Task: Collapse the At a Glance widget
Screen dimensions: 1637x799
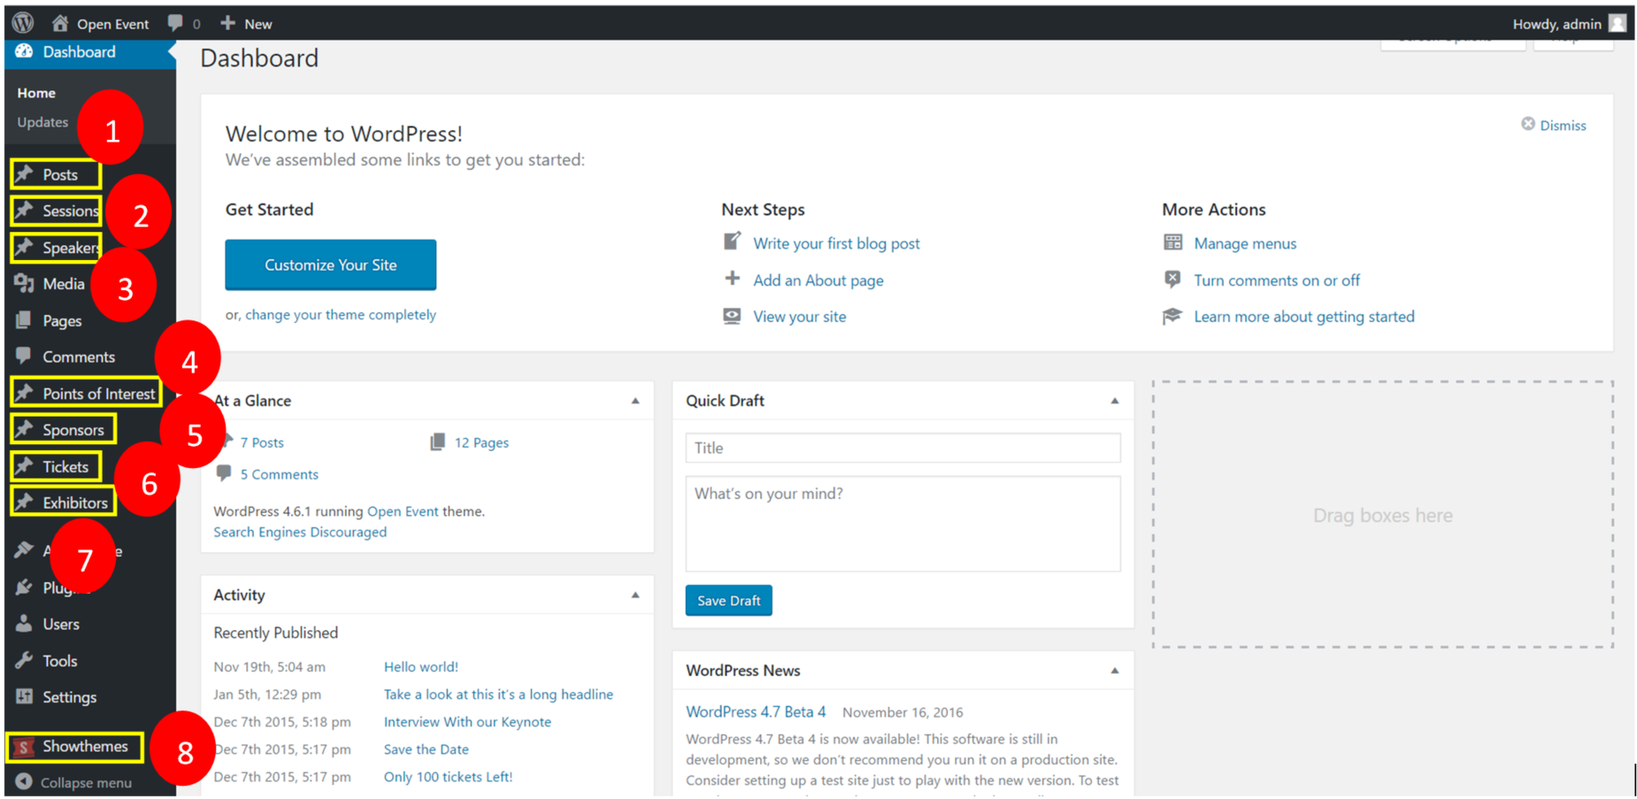Action: point(635,401)
